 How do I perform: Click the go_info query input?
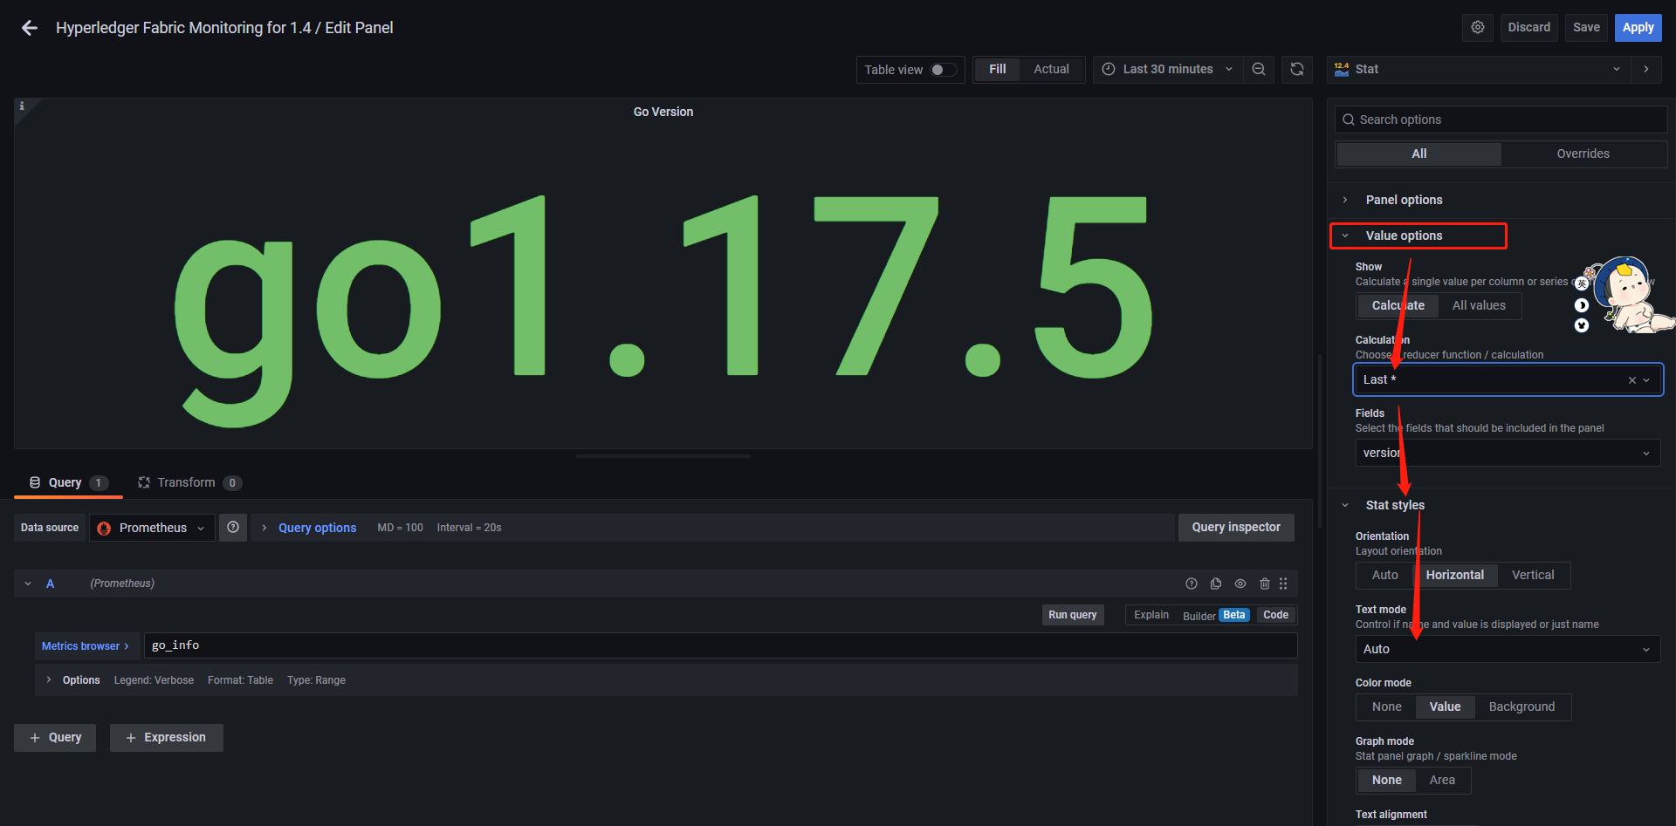point(720,646)
